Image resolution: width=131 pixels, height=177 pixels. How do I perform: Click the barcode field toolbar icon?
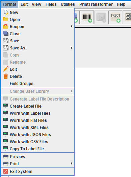[x=87, y=18]
